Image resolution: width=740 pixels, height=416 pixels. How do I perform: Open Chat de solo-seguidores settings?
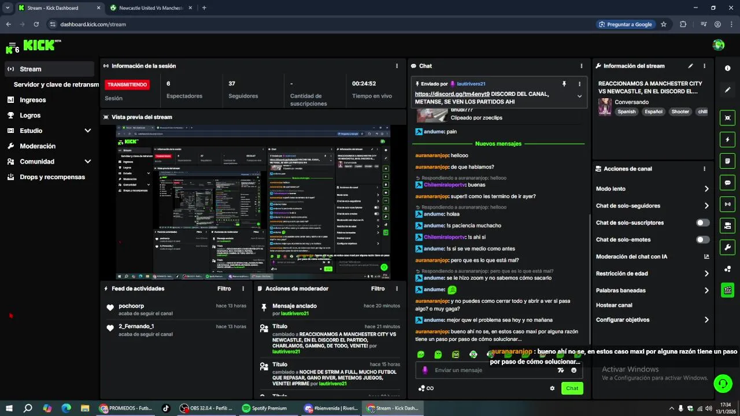tap(653, 206)
